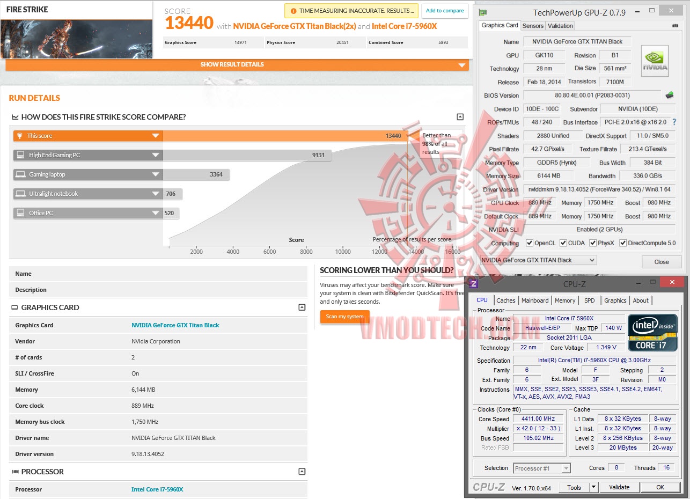Image resolution: width=690 pixels, height=499 pixels.
Task: Open the Caches tab in CPU-Z
Action: [x=506, y=300]
